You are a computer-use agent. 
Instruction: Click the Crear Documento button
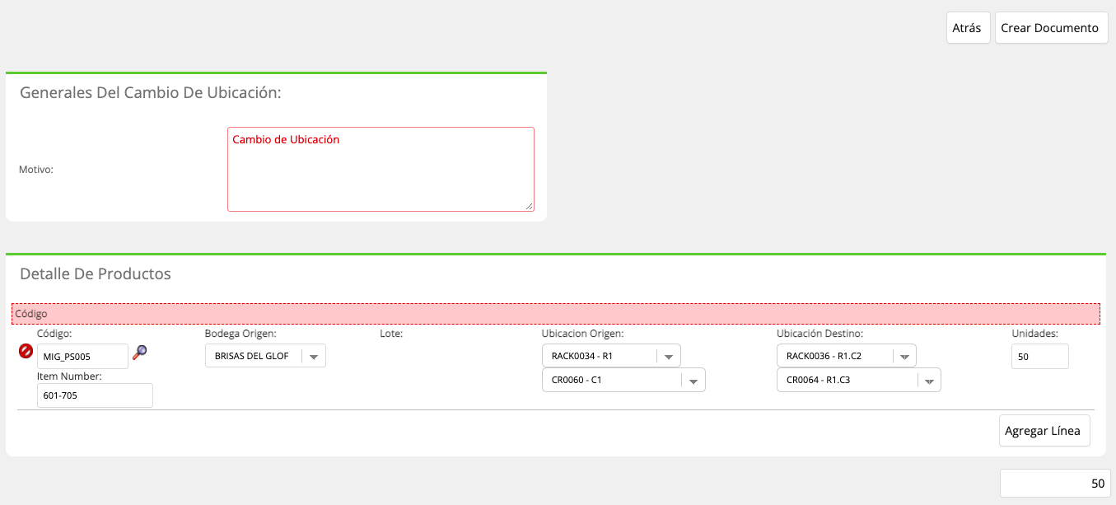tap(1051, 28)
